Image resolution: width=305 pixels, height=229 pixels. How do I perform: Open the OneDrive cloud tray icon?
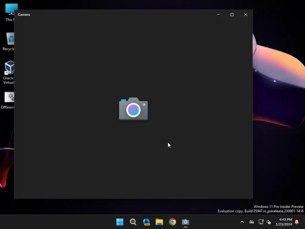point(252,222)
